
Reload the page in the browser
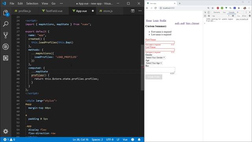156,8
